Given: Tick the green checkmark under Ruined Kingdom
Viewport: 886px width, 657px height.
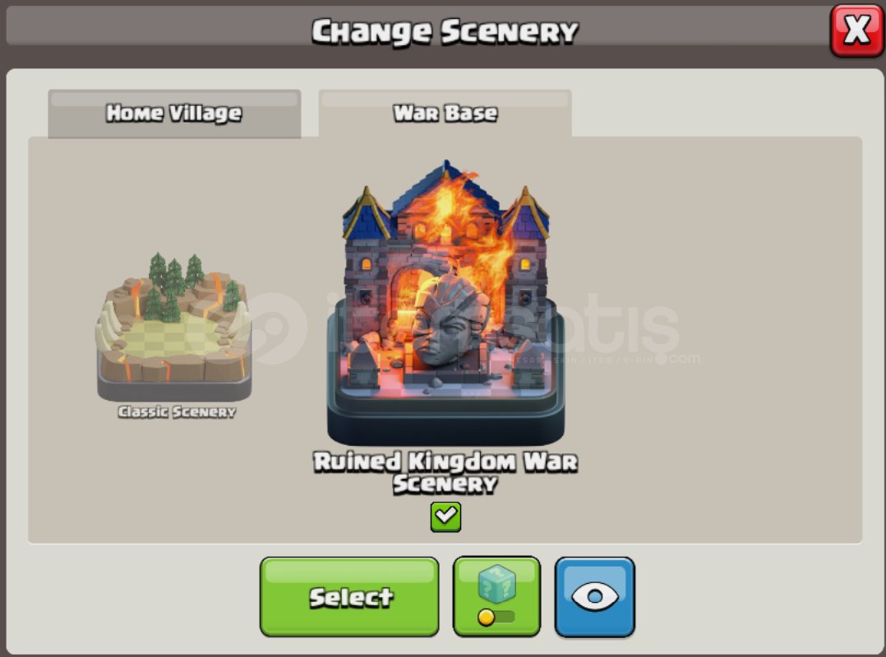Looking at the screenshot, I should [x=445, y=517].
